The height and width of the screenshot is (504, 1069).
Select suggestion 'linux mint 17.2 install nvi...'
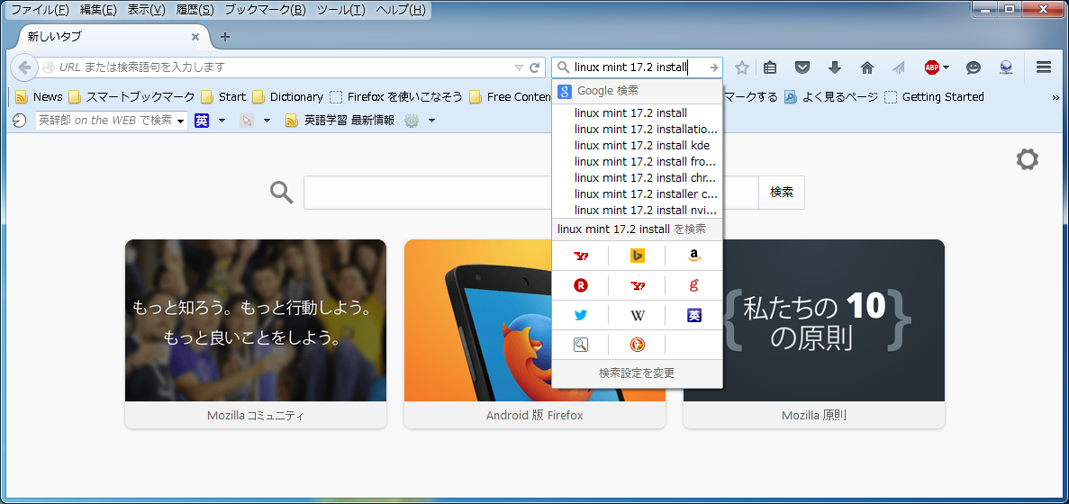pyautogui.click(x=637, y=210)
